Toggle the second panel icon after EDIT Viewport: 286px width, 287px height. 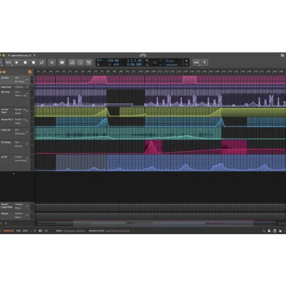pyautogui.click(x=40, y=231)
